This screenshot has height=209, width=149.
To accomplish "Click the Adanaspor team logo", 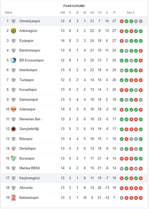I will [13, 109].
